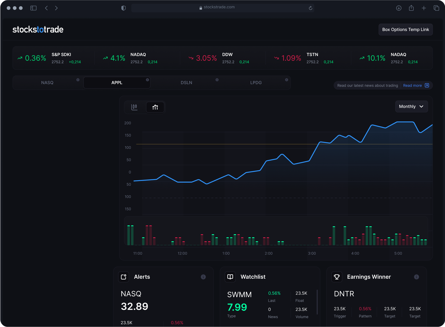Image resolution: width=445 pixels, height=327 pixels.
Task: Reload the page in the browser
Action: (x=310, y=8)
